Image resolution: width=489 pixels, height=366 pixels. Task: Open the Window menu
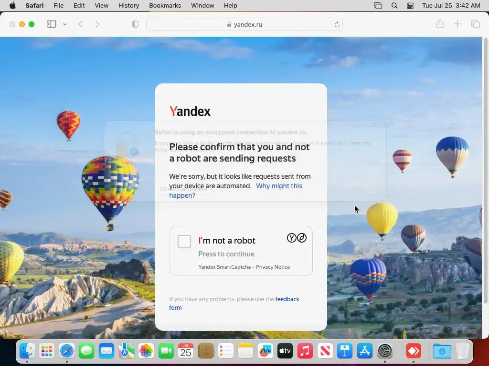point(202,6)
